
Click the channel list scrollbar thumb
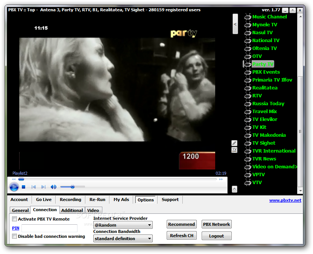click(x=301, y=132)
